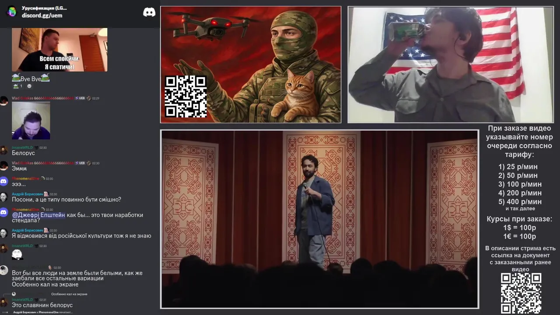Screen dimensions: 560x315
Task: Click the '1$ = 100р' exchange rate
Action: [519, 228]
